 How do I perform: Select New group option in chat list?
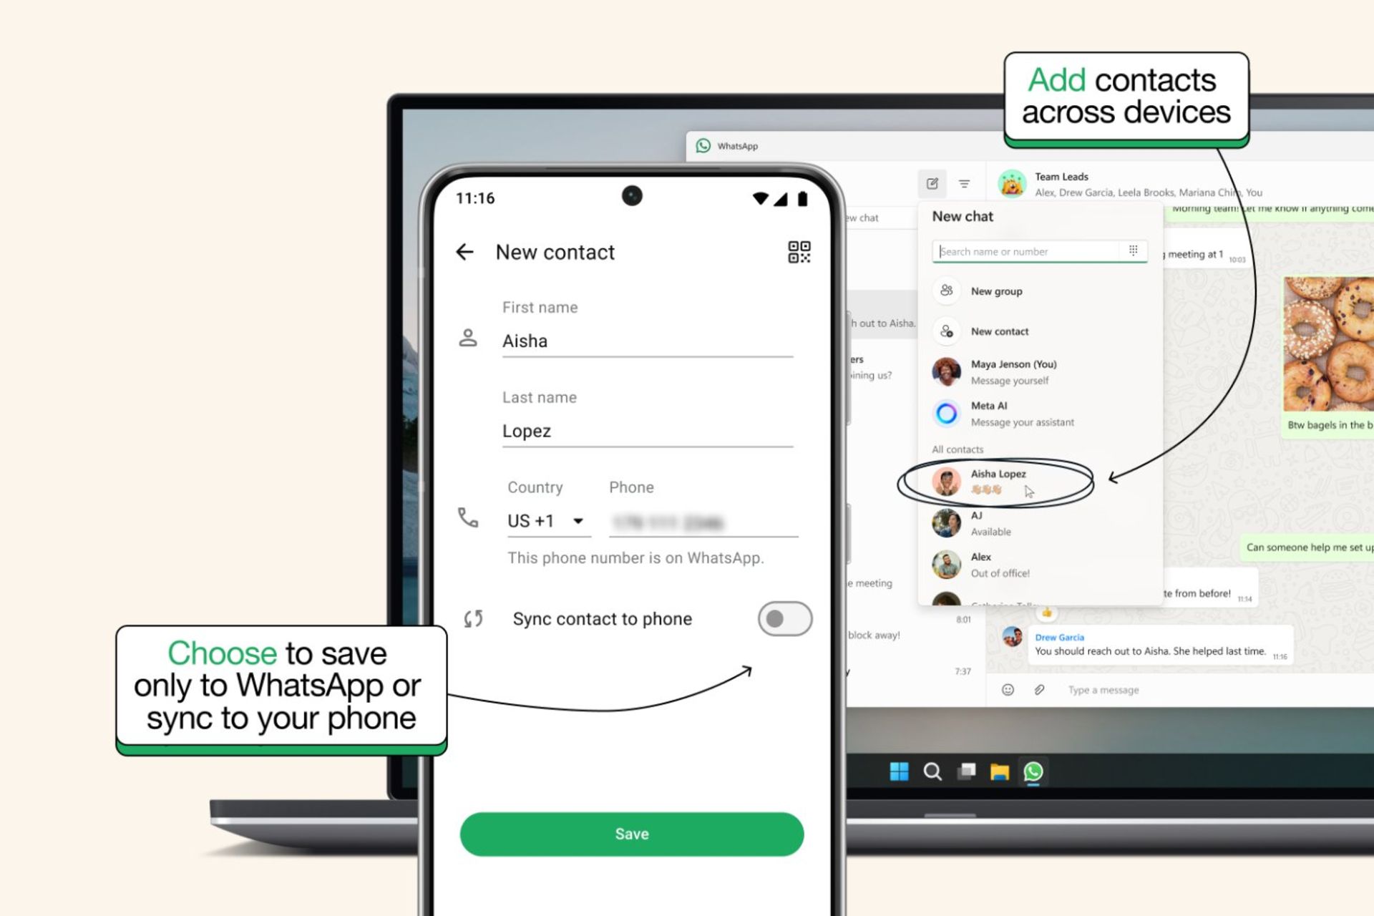point(997,291)
